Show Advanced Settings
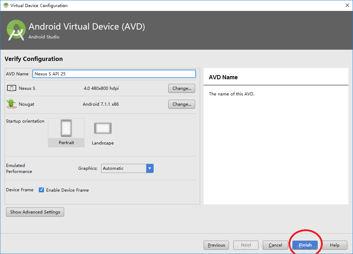The width and height of the screenshot is (353, 254). 35,212
